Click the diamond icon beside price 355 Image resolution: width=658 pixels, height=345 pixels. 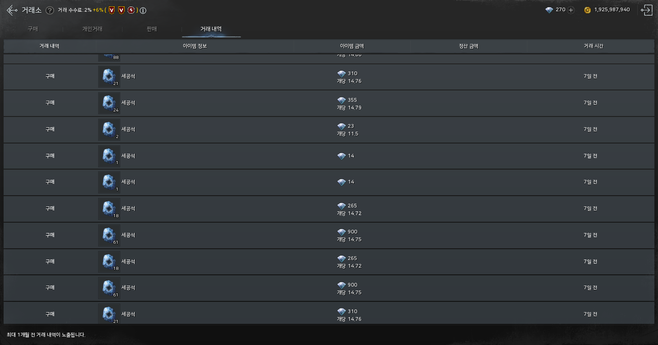pyautogui.click(x=341, y=100)
